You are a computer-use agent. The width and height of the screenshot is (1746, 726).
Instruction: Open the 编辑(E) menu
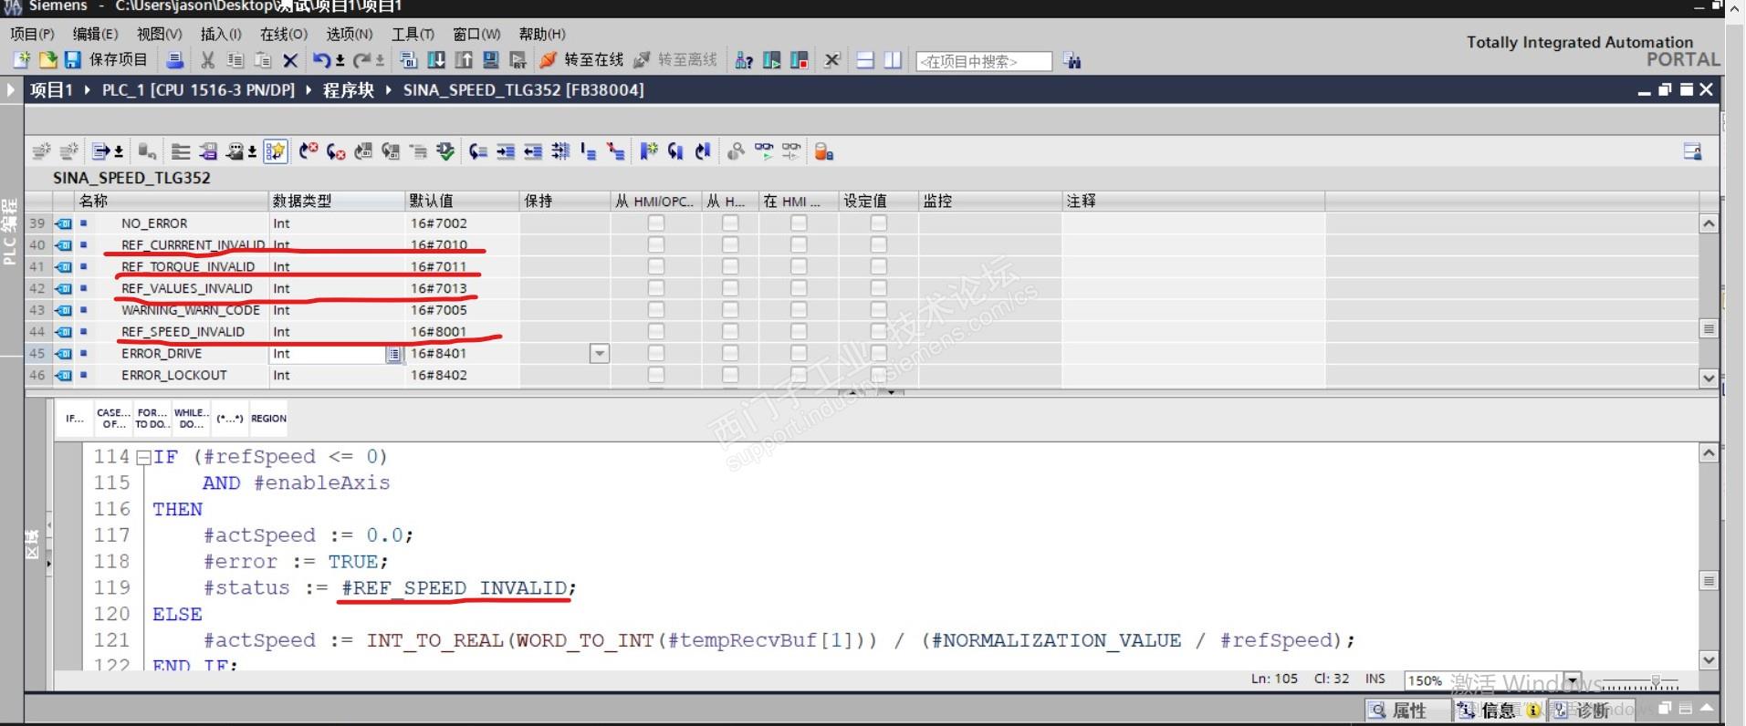[x=96, y=34]
